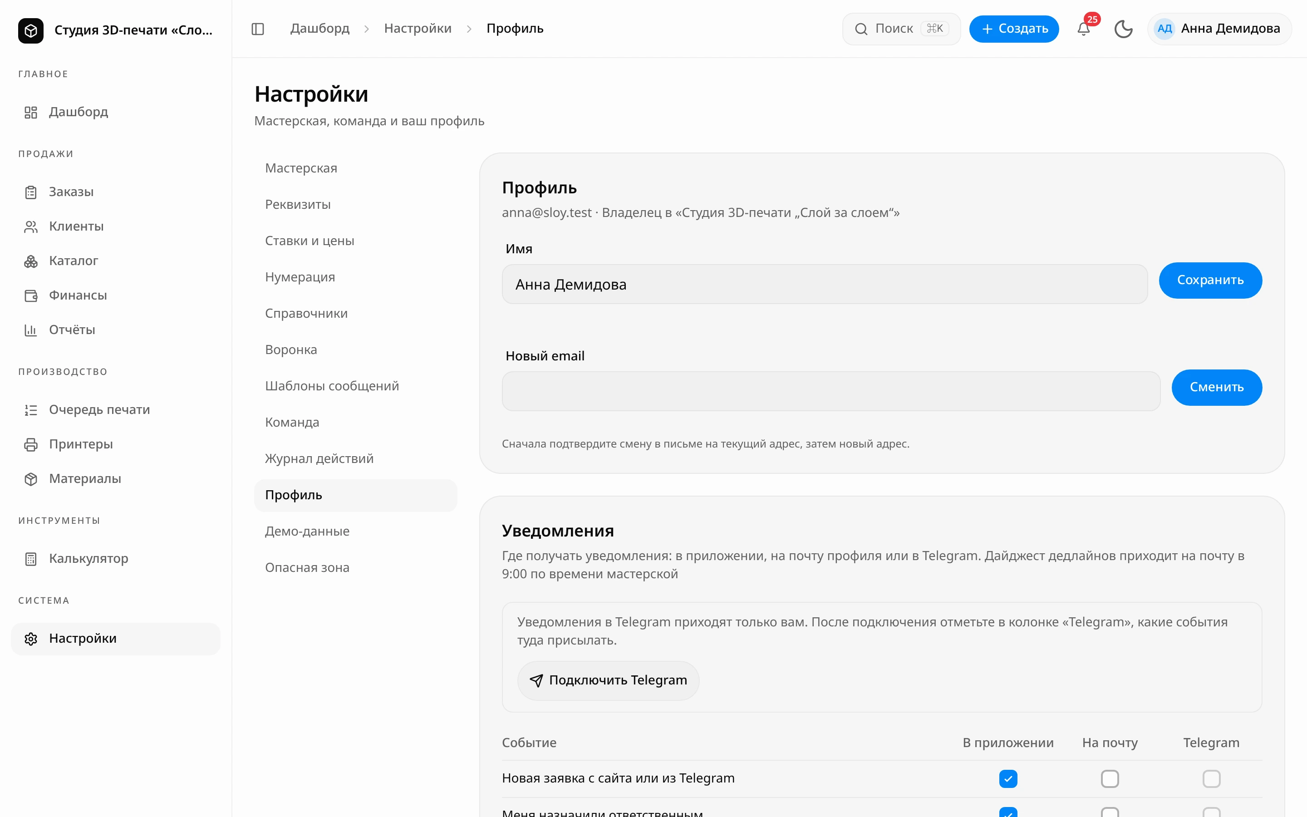Click Настройки in the breadcrumb
Viewport: 1307px width, 817px height.
click(x=418, y=29)
